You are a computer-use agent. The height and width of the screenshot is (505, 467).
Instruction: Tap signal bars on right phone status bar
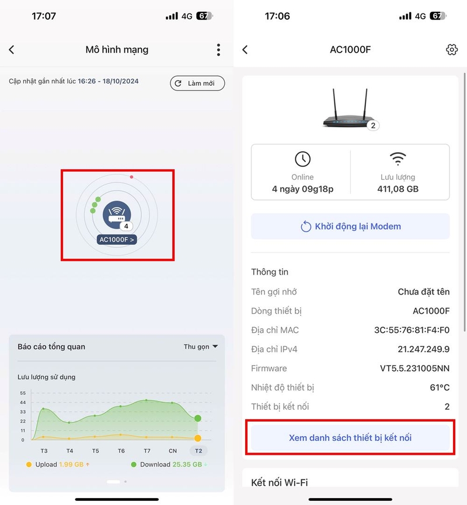pos(405,16)
